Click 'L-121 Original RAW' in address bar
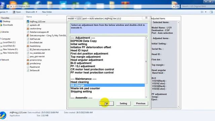The height and width of the screenshot is (121, 215). pyautogui.click(x=21, y=6)
